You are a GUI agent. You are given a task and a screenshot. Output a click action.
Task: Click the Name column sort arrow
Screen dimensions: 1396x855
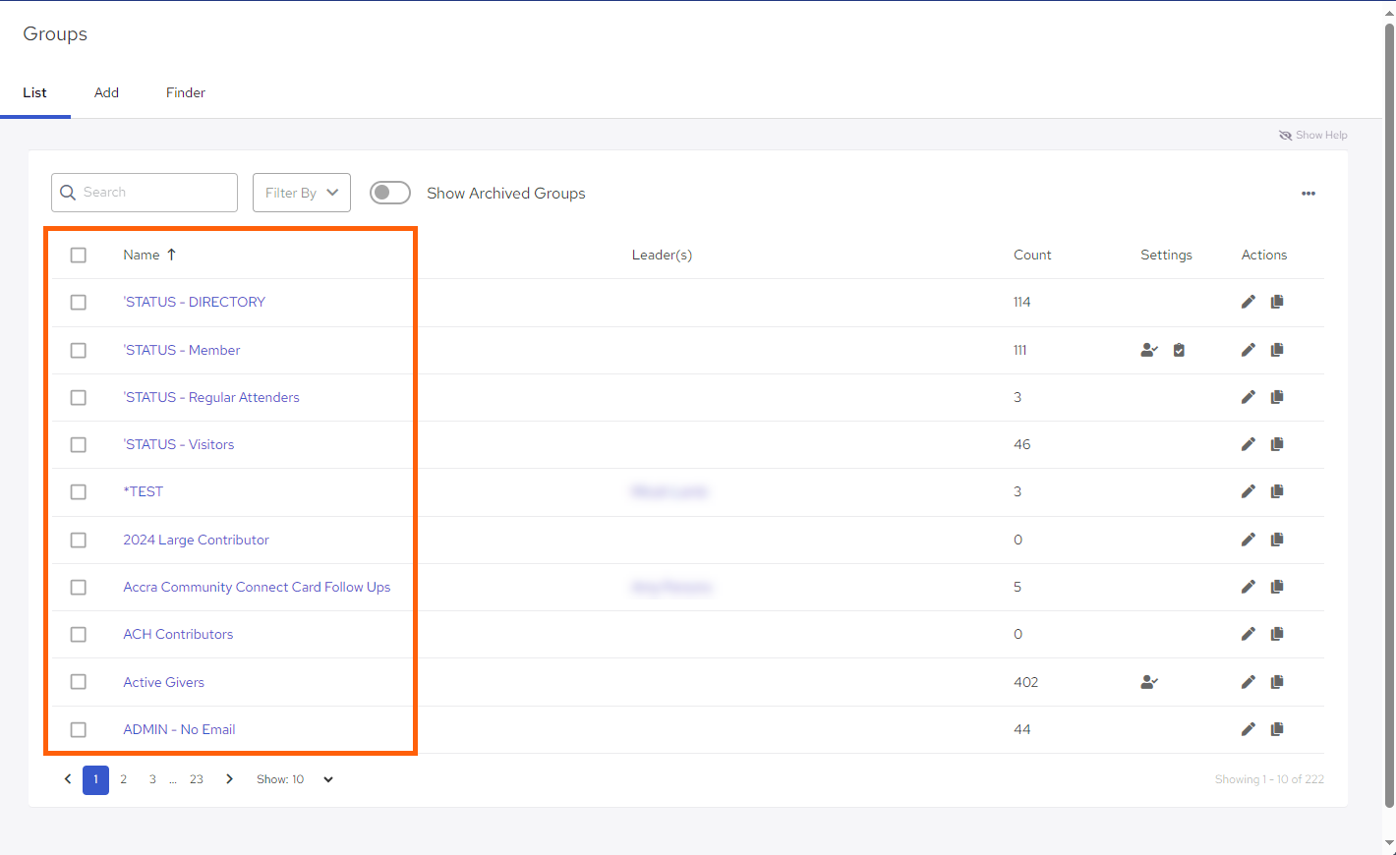pos(172,255)
